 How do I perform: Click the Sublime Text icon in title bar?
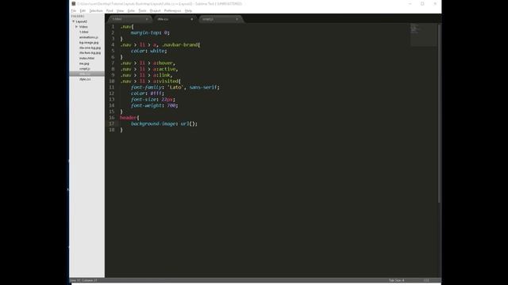[74, 3]
